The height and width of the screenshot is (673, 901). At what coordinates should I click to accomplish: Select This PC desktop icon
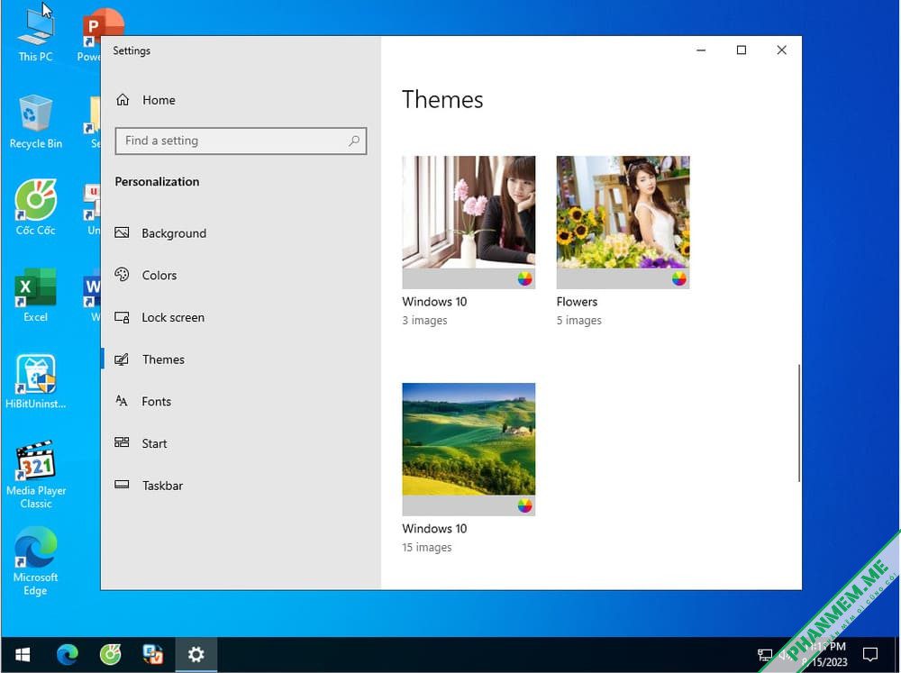point(36,34)
